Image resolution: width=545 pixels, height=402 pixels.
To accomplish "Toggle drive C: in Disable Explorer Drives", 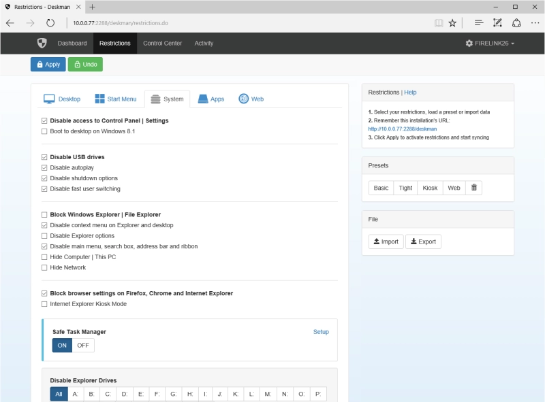I will tap(108, 394).
